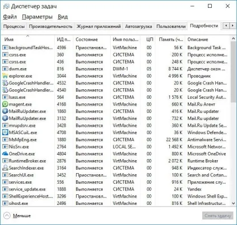Click MailRuUpdater icon with PID 1860
The height and width of the screenshot is (225, 237).
pyautogui.click(x=5, y=111)
